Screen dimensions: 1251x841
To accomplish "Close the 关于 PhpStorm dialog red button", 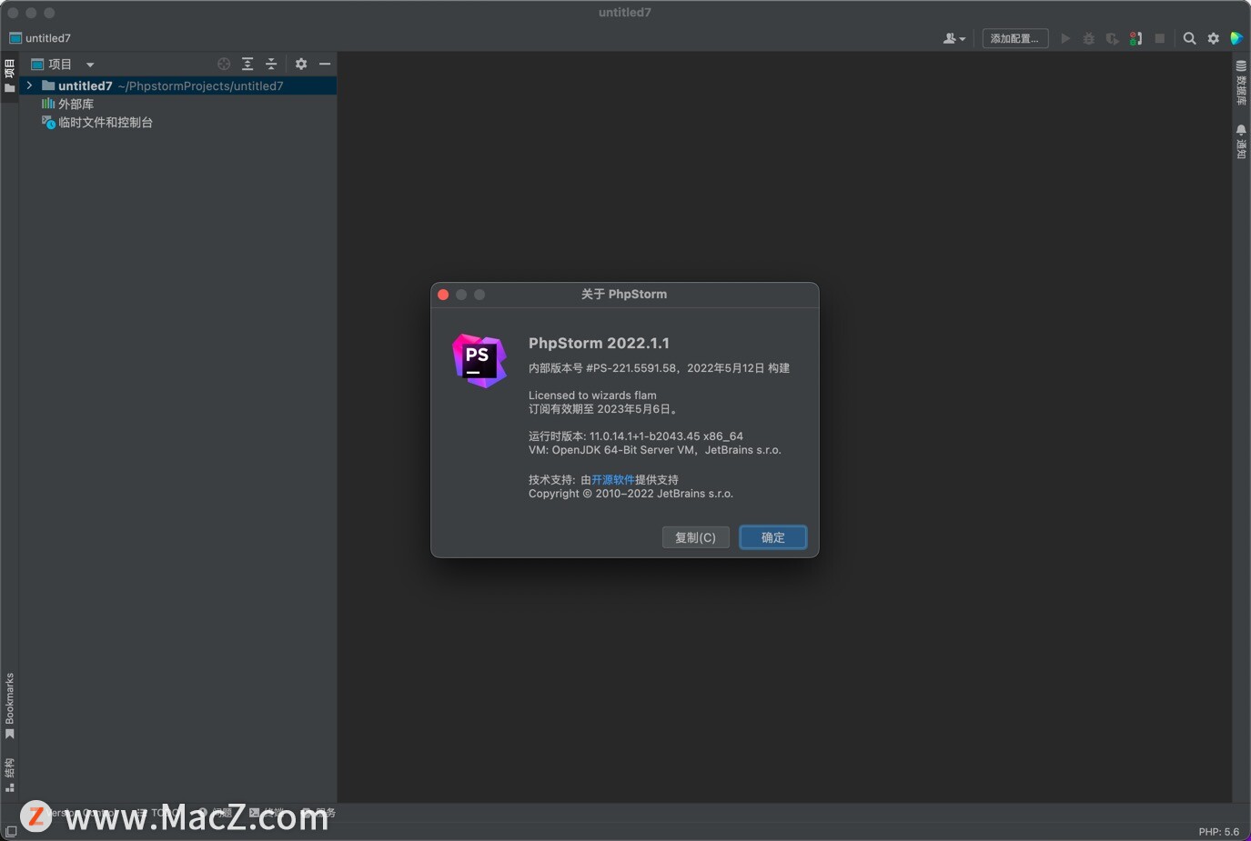I will tap(443, 295).
